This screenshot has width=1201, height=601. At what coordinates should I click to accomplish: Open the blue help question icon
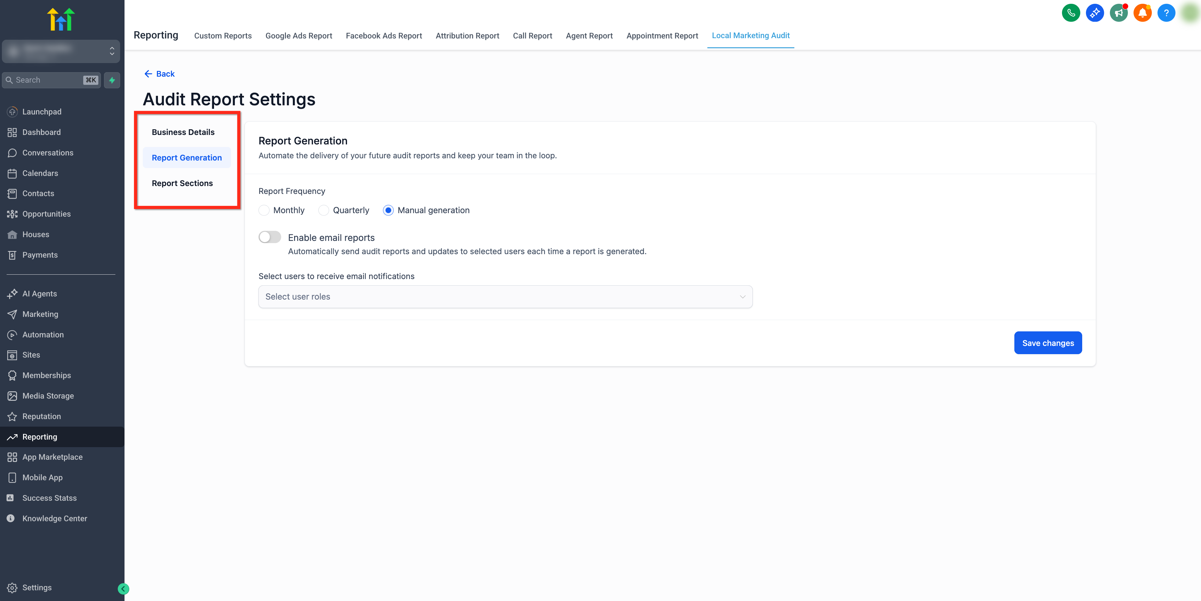[x=1166, y=13]
